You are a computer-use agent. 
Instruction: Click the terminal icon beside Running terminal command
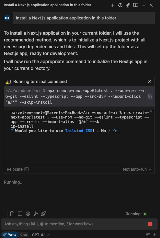(9, 82)
